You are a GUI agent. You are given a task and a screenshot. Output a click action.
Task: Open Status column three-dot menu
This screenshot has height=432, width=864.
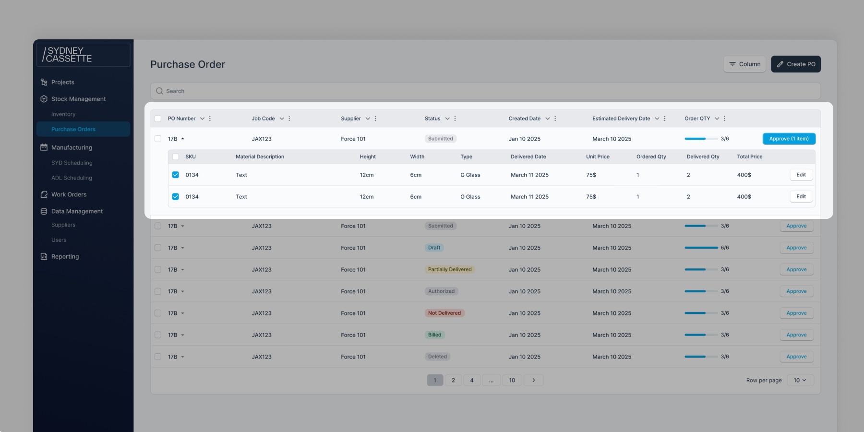455,119
